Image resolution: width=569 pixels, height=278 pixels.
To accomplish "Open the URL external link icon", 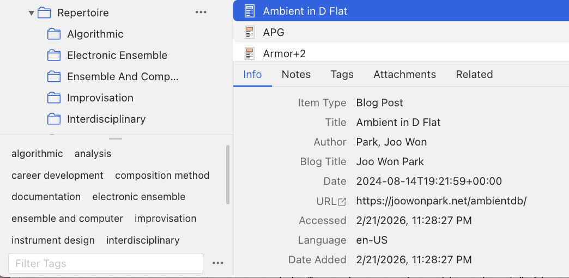I will click(x=342, y=202).
